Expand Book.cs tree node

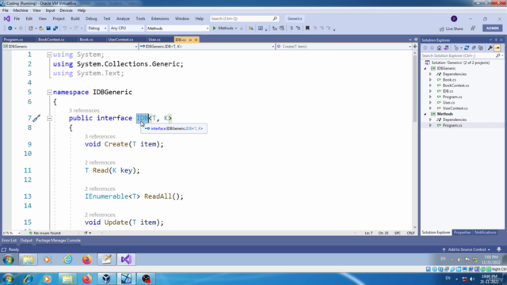[x=430, y=80]
